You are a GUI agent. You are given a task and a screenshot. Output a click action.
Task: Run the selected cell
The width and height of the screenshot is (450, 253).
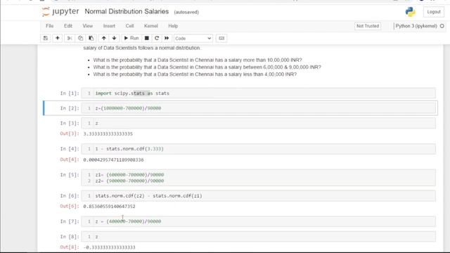point(131,38)
